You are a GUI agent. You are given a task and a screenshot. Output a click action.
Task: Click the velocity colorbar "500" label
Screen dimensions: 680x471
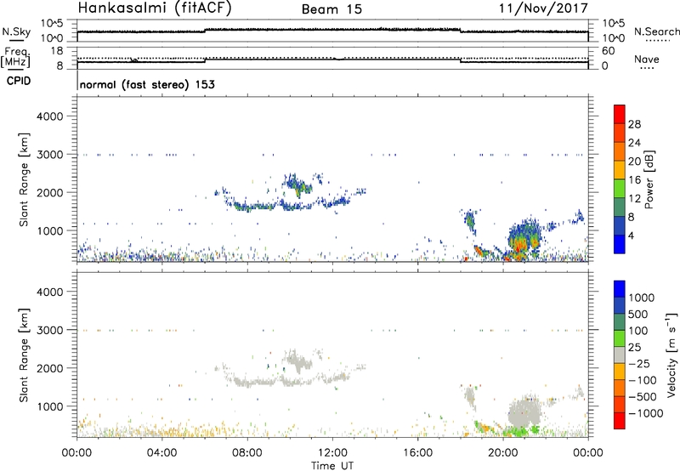tap(639, 314)
